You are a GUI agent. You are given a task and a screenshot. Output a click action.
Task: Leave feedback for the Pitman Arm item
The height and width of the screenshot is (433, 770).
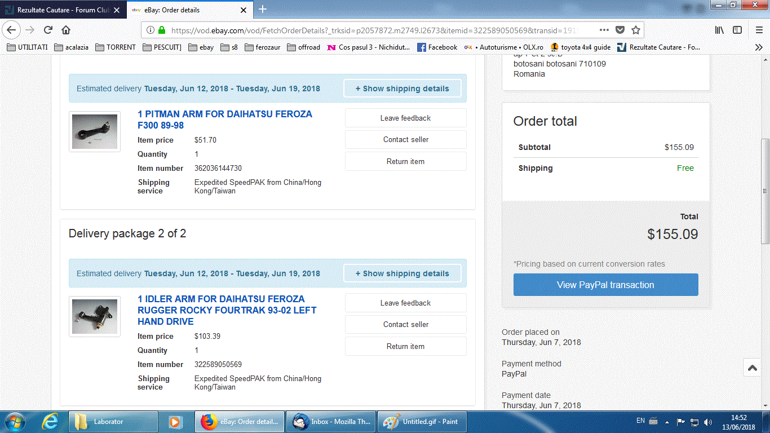click(406, 118)
